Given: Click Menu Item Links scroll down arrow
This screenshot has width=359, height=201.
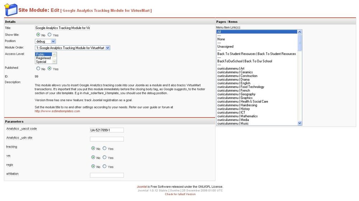Looking at the screenshot, I should click(x=299, y=123).
